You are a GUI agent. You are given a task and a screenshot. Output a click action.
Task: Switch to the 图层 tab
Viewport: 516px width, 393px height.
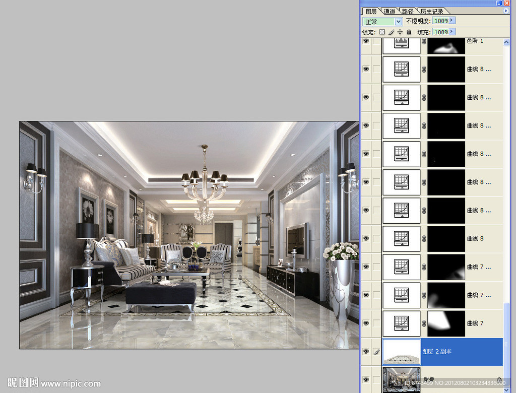(371, 12)
